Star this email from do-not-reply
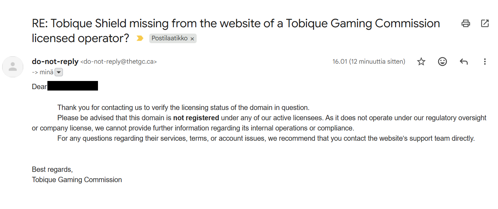The image size is (498, 209). (x=421, y=62)
